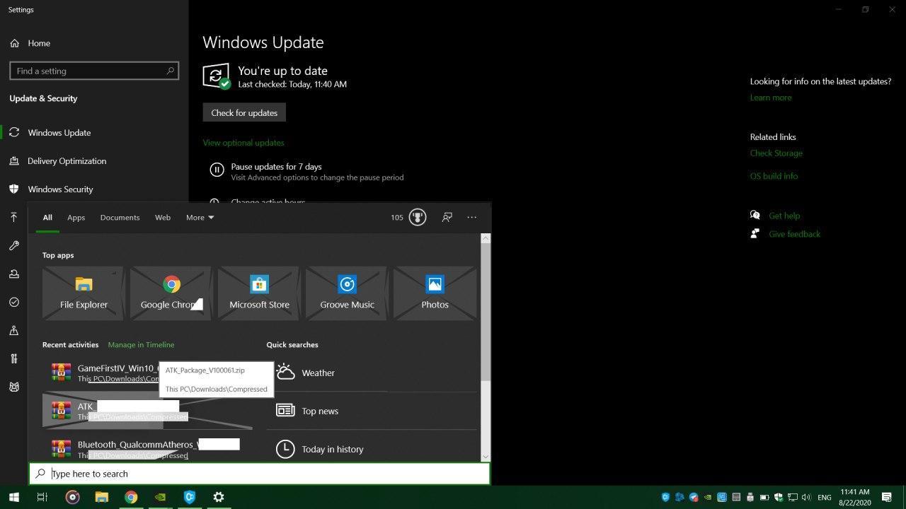The width and height of the screenshot is (906, 509).
Task: Open Windows Security shield tray icon
Action: pos(779,497)
